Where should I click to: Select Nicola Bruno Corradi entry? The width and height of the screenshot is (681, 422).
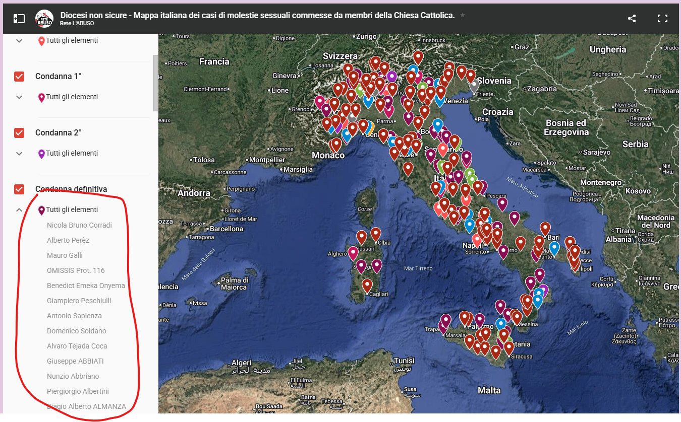[79, 225]
